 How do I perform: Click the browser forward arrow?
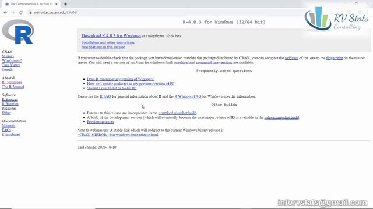tap(13, 12)
